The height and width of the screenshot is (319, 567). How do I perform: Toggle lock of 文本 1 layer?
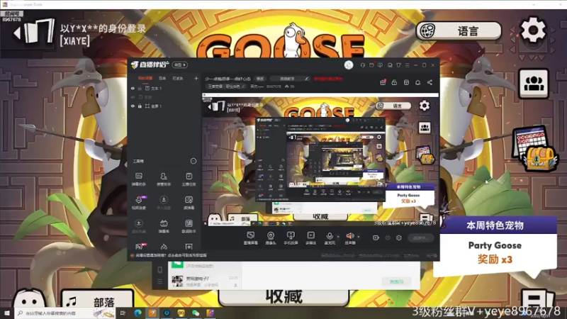(140, 88)
